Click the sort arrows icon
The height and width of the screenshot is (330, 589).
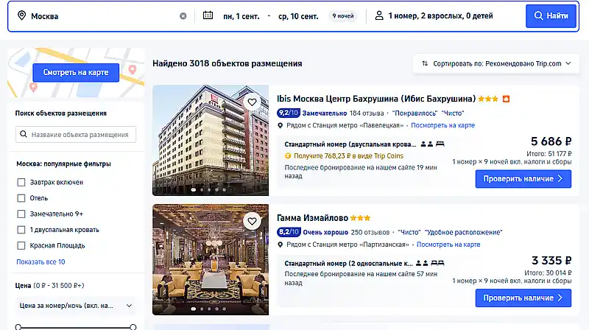tap(425, 63)
